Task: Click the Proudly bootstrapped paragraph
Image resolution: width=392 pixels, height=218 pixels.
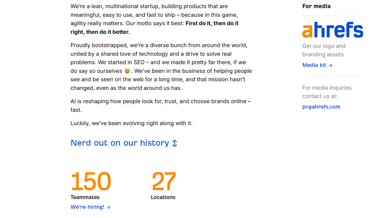Action: [x=161, y=67]
